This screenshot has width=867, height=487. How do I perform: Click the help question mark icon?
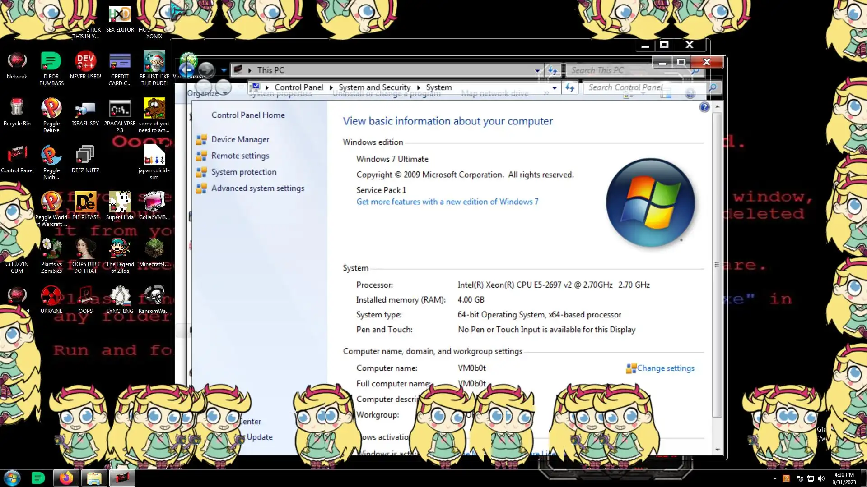[x=704, y=107]
